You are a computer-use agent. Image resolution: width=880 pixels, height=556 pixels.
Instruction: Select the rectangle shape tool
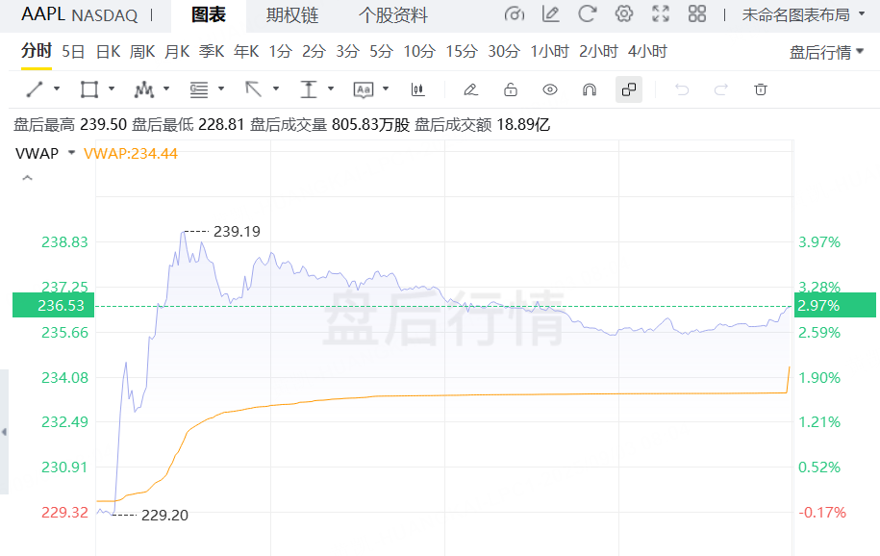[x=89, y=89]
